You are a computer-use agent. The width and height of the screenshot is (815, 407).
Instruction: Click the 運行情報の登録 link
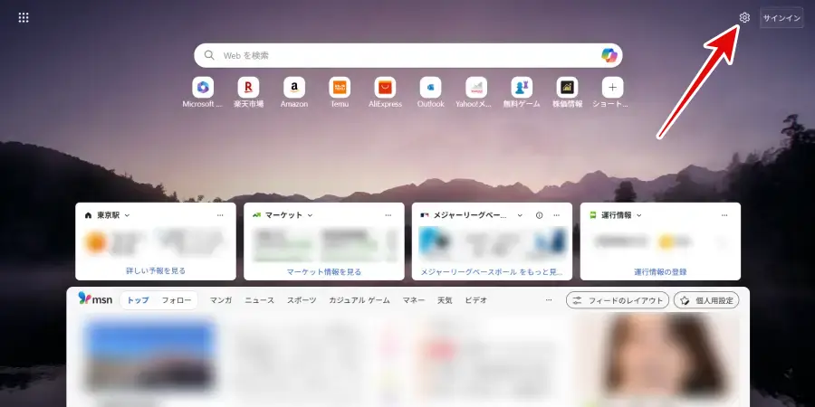click(x=660, y=271)
